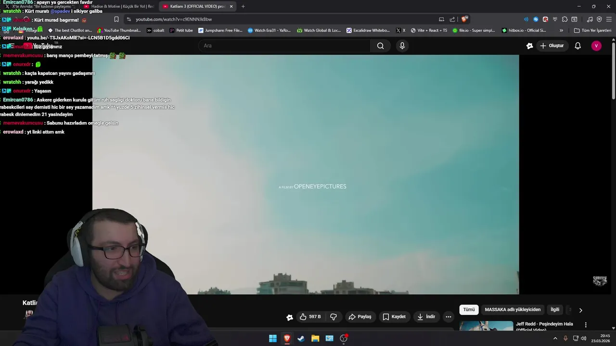Click the music note media control icon
This screenshot has width=616, height=346.
(x=590, y=19)
